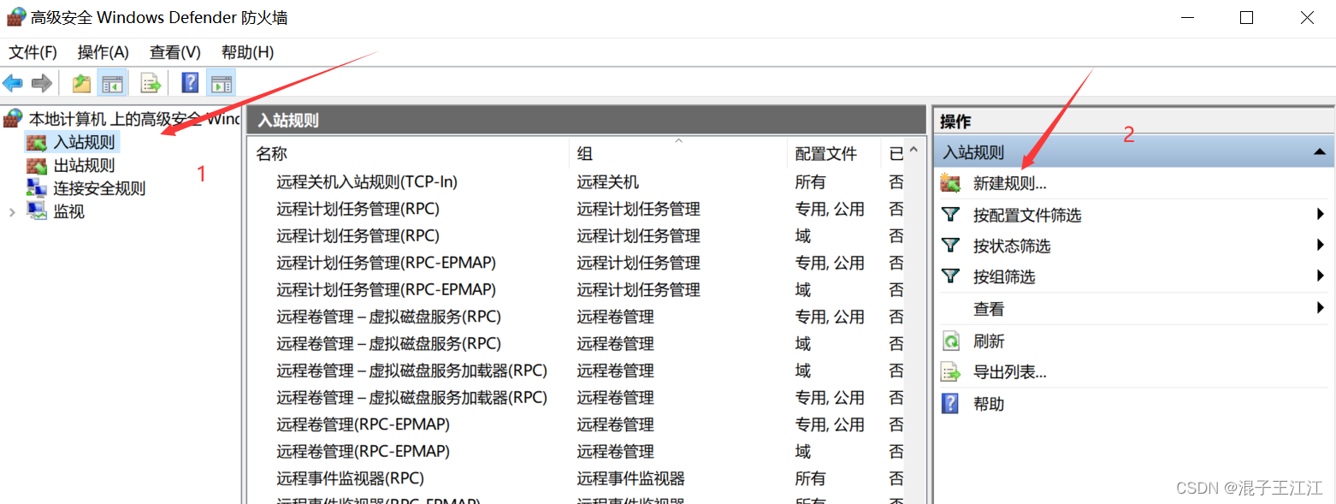Screen dimensions: 1336x504
Task: Select the 连接安全规则 tree node
Action: [99, 188]
